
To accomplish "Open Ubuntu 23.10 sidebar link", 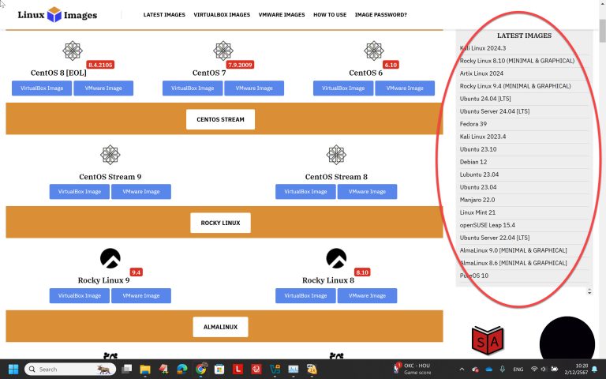I will coord(478,149).
